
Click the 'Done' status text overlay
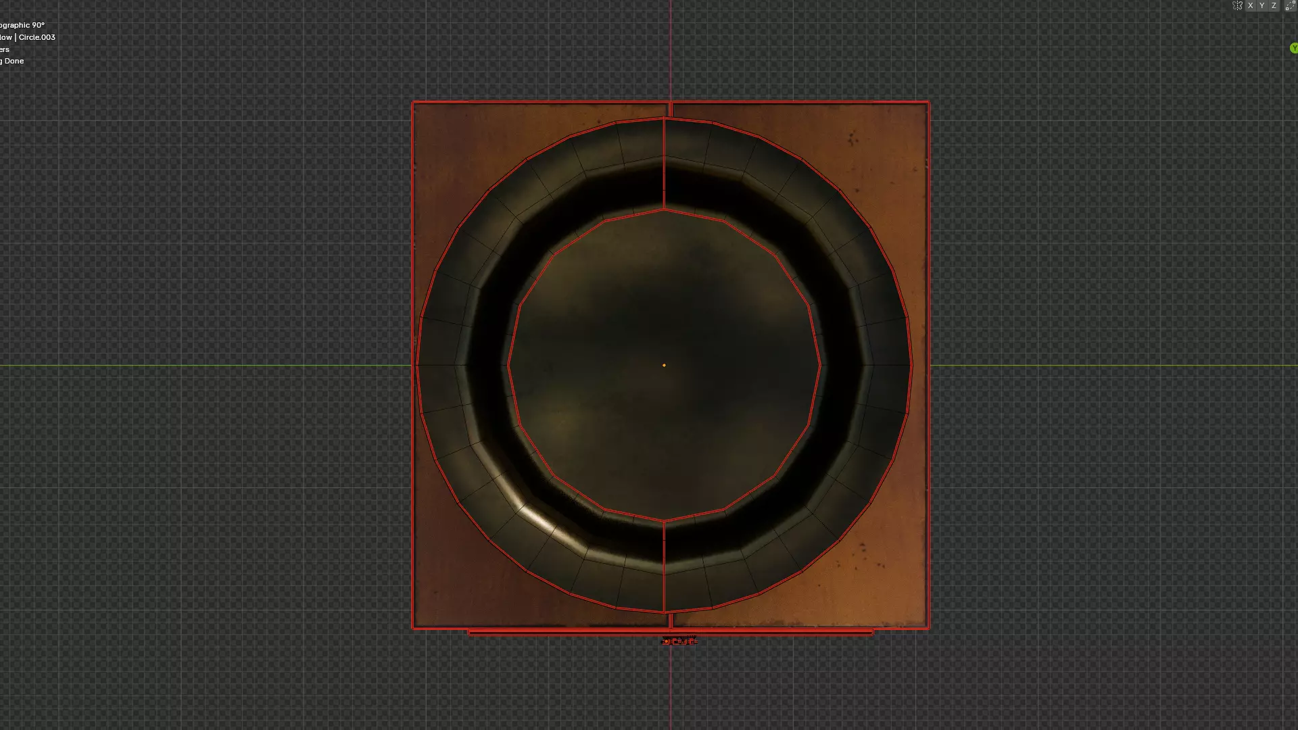click(14, 61)
